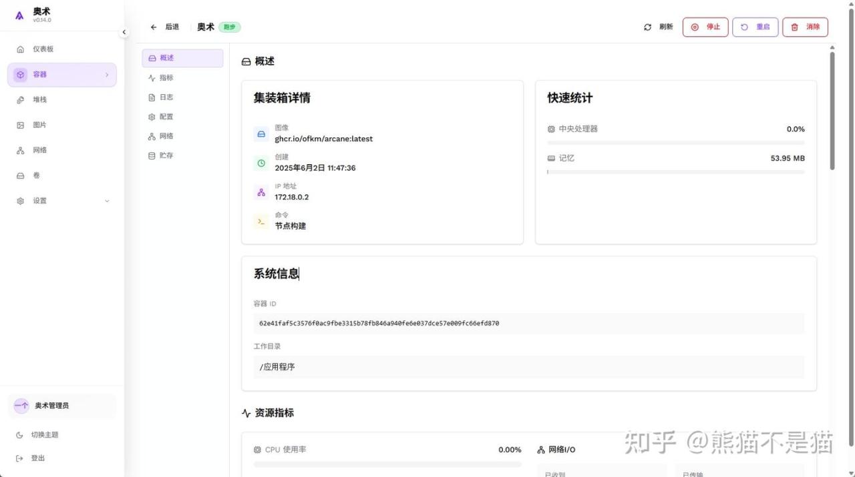This screenshot has height=477, width=855.
Task: Open 卷 volumes page
Action: [x=62, y=175]
